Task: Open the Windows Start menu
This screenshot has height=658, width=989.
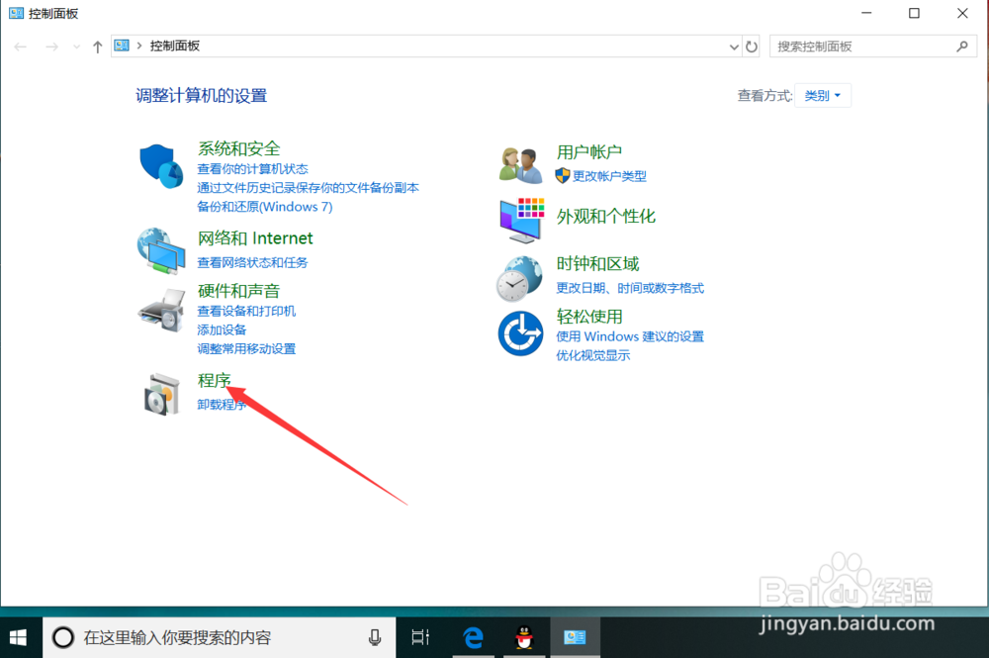Action: pyautogui.click(x=18, y=637)
